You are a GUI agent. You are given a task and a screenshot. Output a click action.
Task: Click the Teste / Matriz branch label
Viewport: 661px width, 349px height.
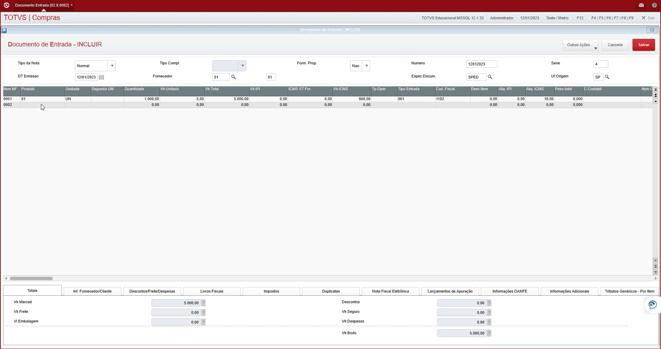coord(557,18)
